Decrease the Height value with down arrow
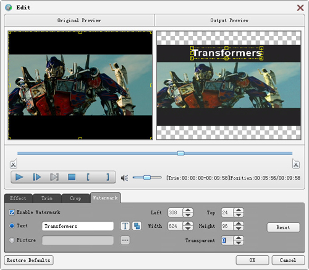 [x=239, y=229]
